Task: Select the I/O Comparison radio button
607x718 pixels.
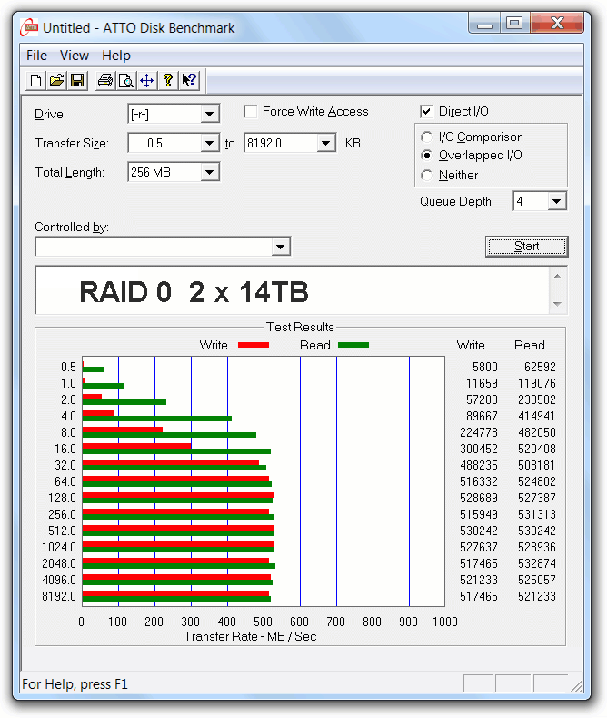Action: pyautogui.click(x=426, y=137)
